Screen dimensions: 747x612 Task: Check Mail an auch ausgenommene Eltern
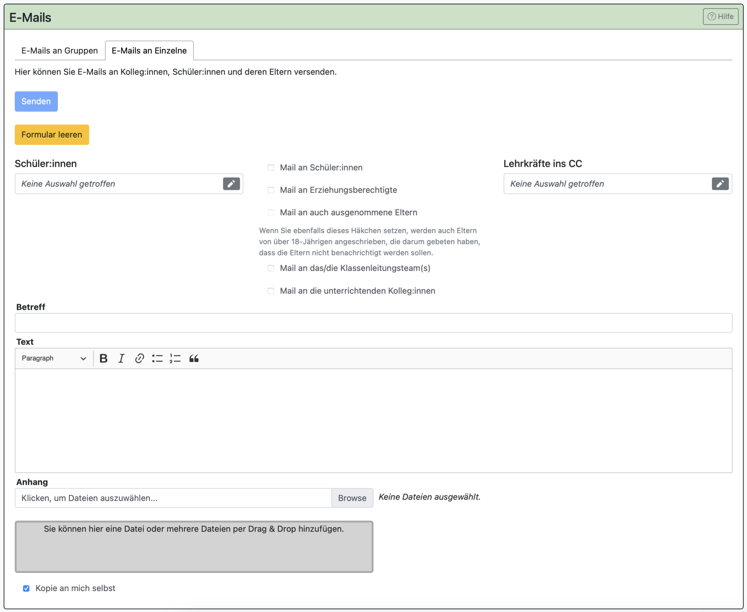(x=271, y=212)
